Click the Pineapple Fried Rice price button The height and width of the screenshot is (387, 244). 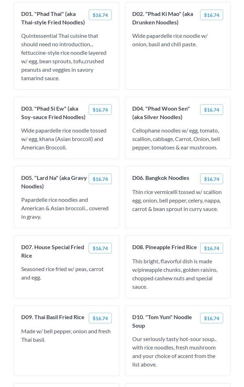coord(211,248)
